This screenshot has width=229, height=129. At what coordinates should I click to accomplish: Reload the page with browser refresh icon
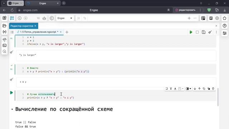point(12,10)
